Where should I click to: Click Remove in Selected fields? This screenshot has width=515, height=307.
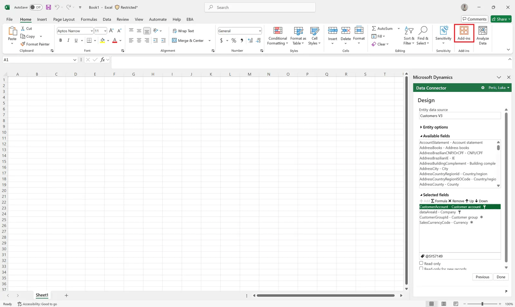[456, 201]
